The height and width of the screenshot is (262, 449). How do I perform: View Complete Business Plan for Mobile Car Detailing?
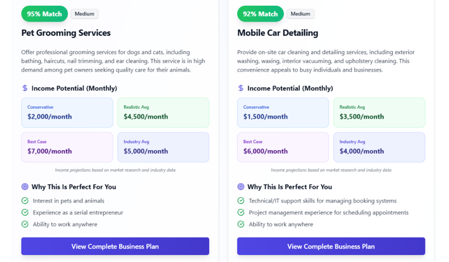click(331, 246)
